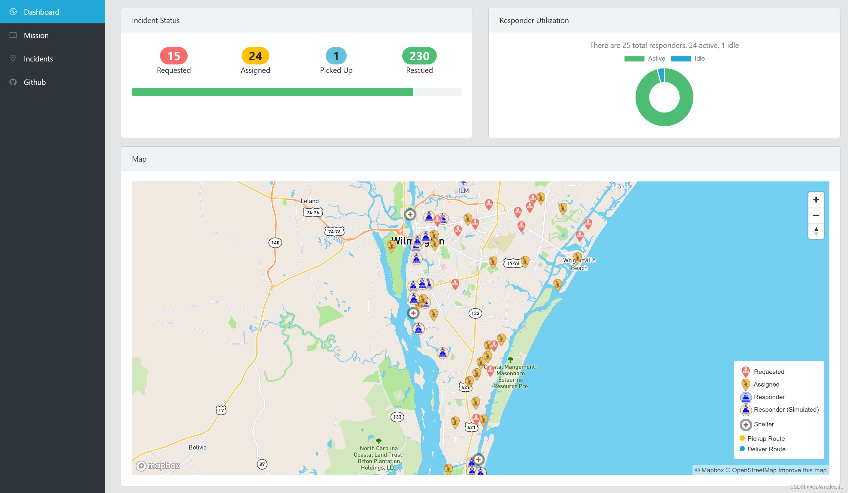Toggle the Active legend in utilization chart

[645, 58]
